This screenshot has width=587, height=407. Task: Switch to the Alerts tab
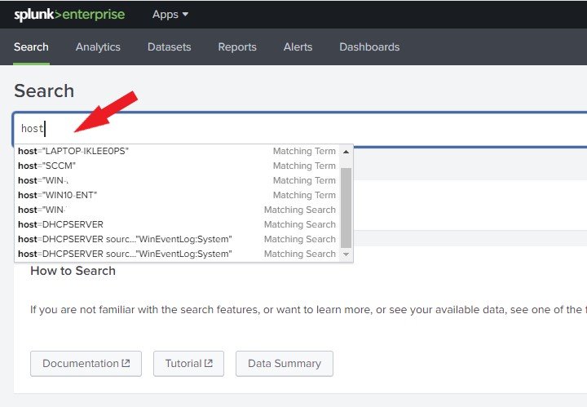tap(298, 46)
